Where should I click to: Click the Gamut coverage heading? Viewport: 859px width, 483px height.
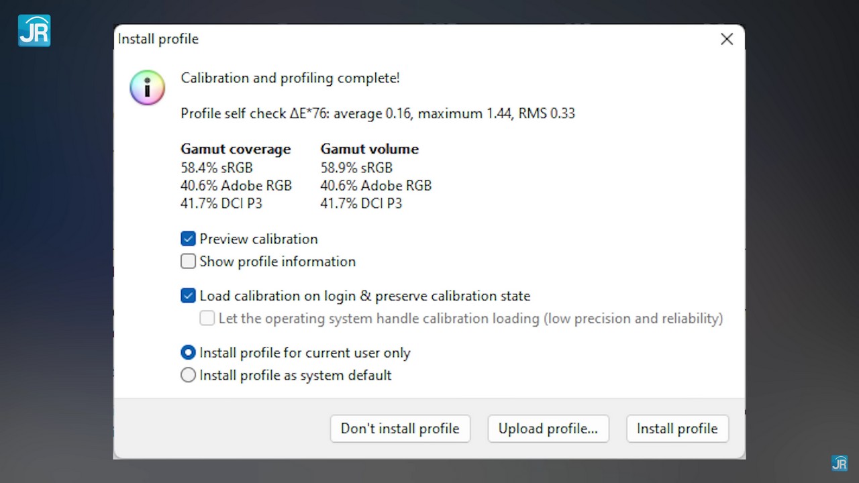(236, 149)
